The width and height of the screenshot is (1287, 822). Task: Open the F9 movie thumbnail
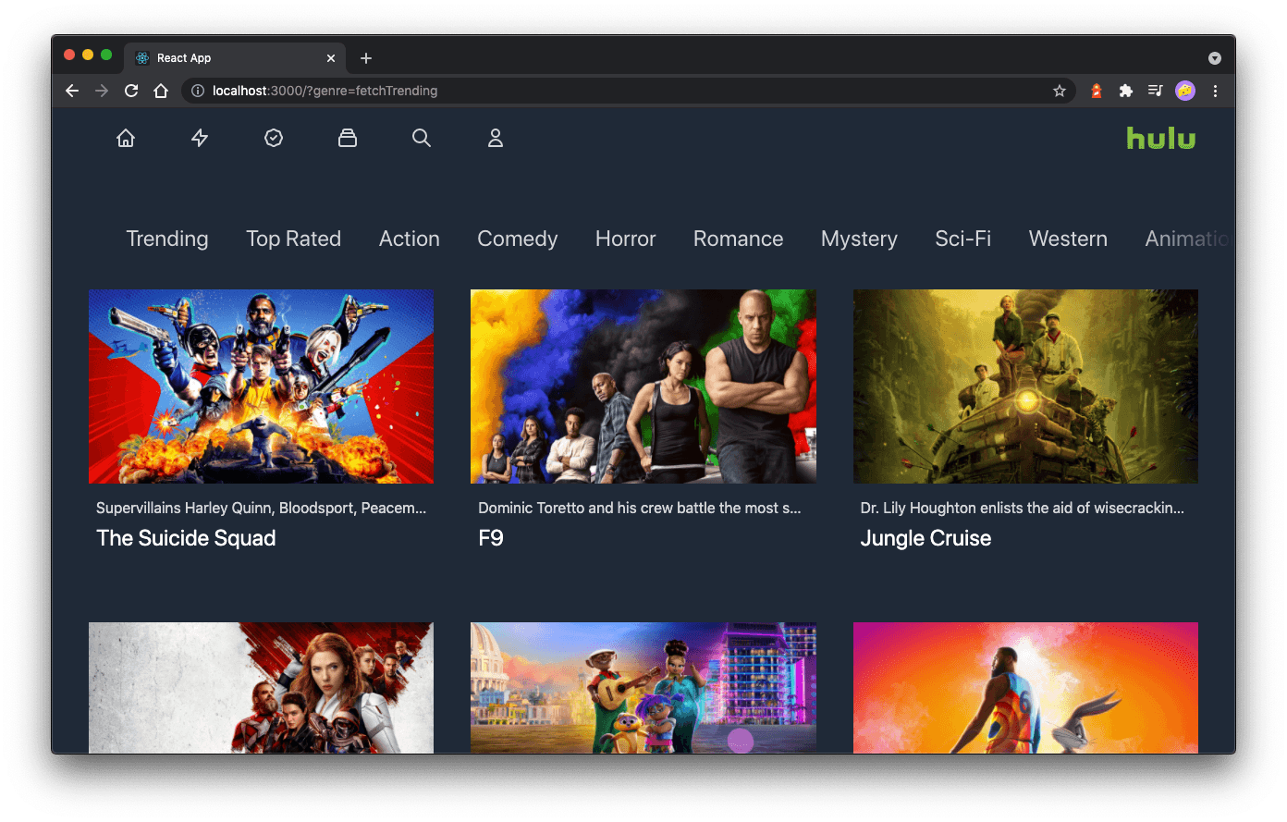[x=643, y=386]
